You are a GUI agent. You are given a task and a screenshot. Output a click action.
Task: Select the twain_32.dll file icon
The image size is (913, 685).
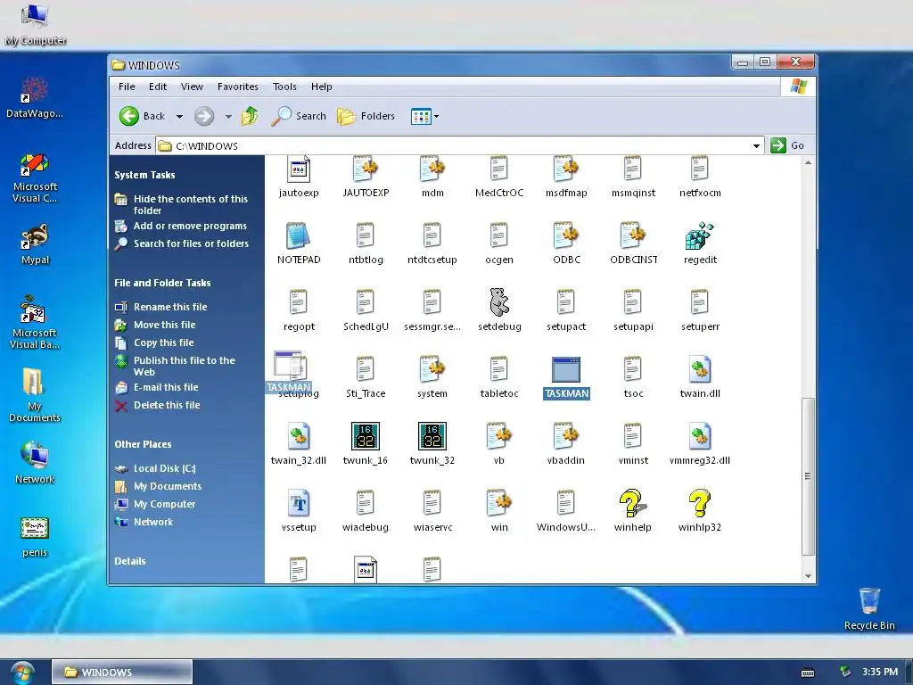[x=298, y=436]
